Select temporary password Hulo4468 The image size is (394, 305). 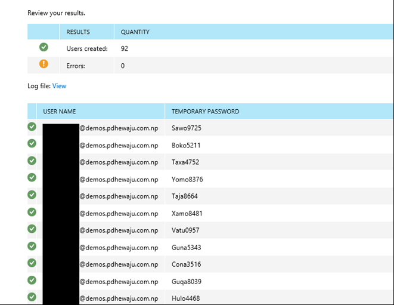(186, 298)
